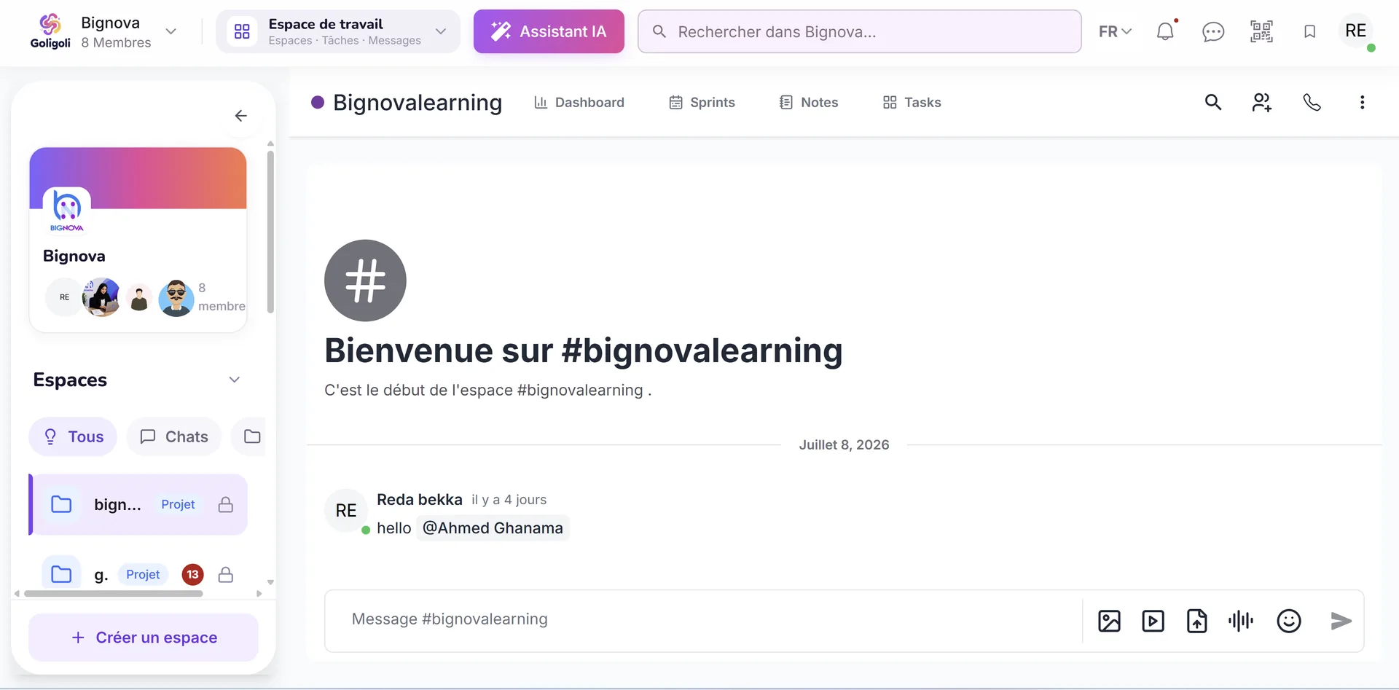Click the Reda bekka sender name
Image resolution: width=1399 pixels, height=690 pixels.
tap(420, 500)
